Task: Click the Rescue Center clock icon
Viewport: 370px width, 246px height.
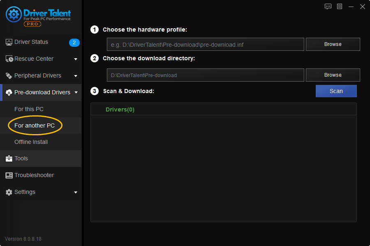Action: point(9,59)
